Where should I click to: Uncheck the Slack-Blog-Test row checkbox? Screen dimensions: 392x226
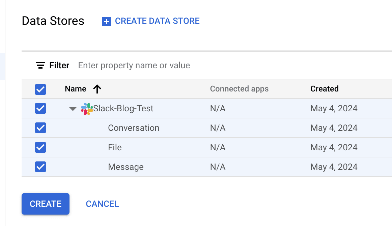(40, 108)
